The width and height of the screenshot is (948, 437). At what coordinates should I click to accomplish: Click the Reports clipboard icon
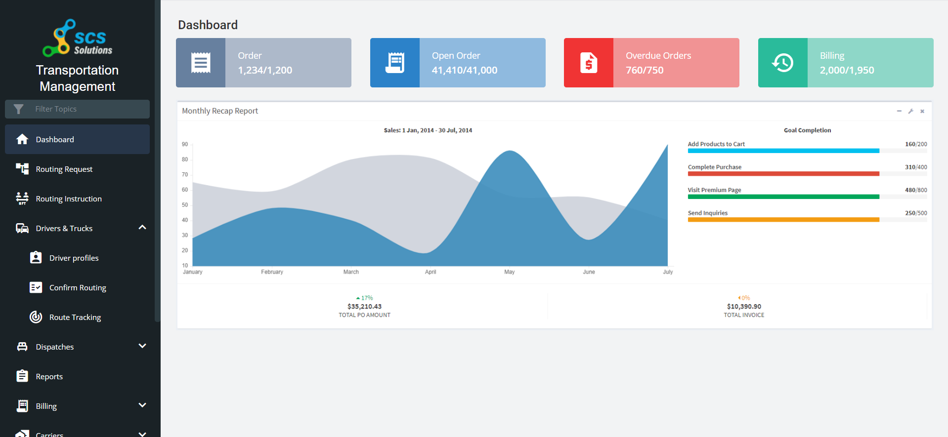coord(22,376)
